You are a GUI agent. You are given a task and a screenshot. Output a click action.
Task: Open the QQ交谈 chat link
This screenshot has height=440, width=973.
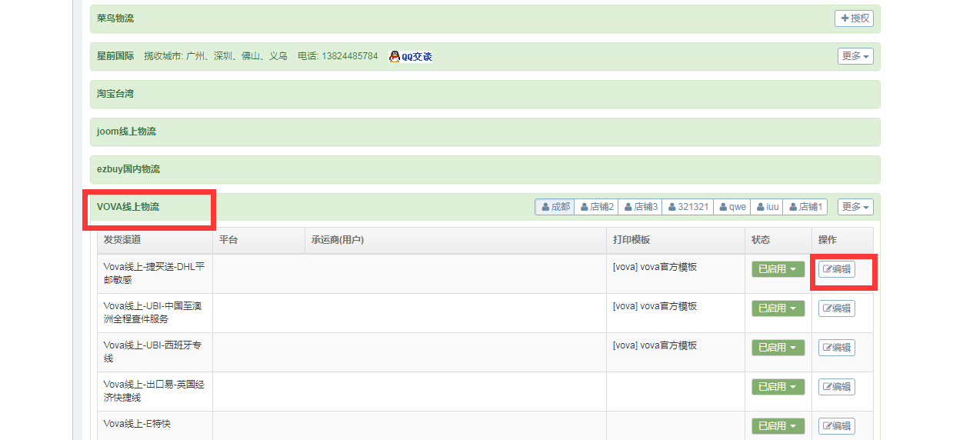point(411,56)
